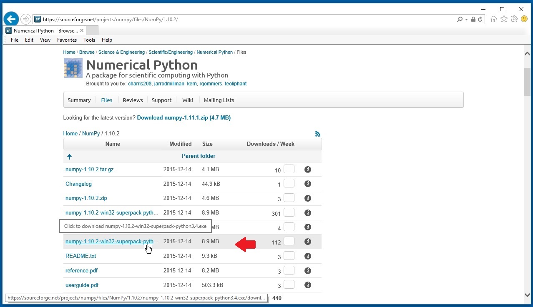Click the browser Back arrow button
The width and height of the screenshot is (533, 307).
coord(11,19)
